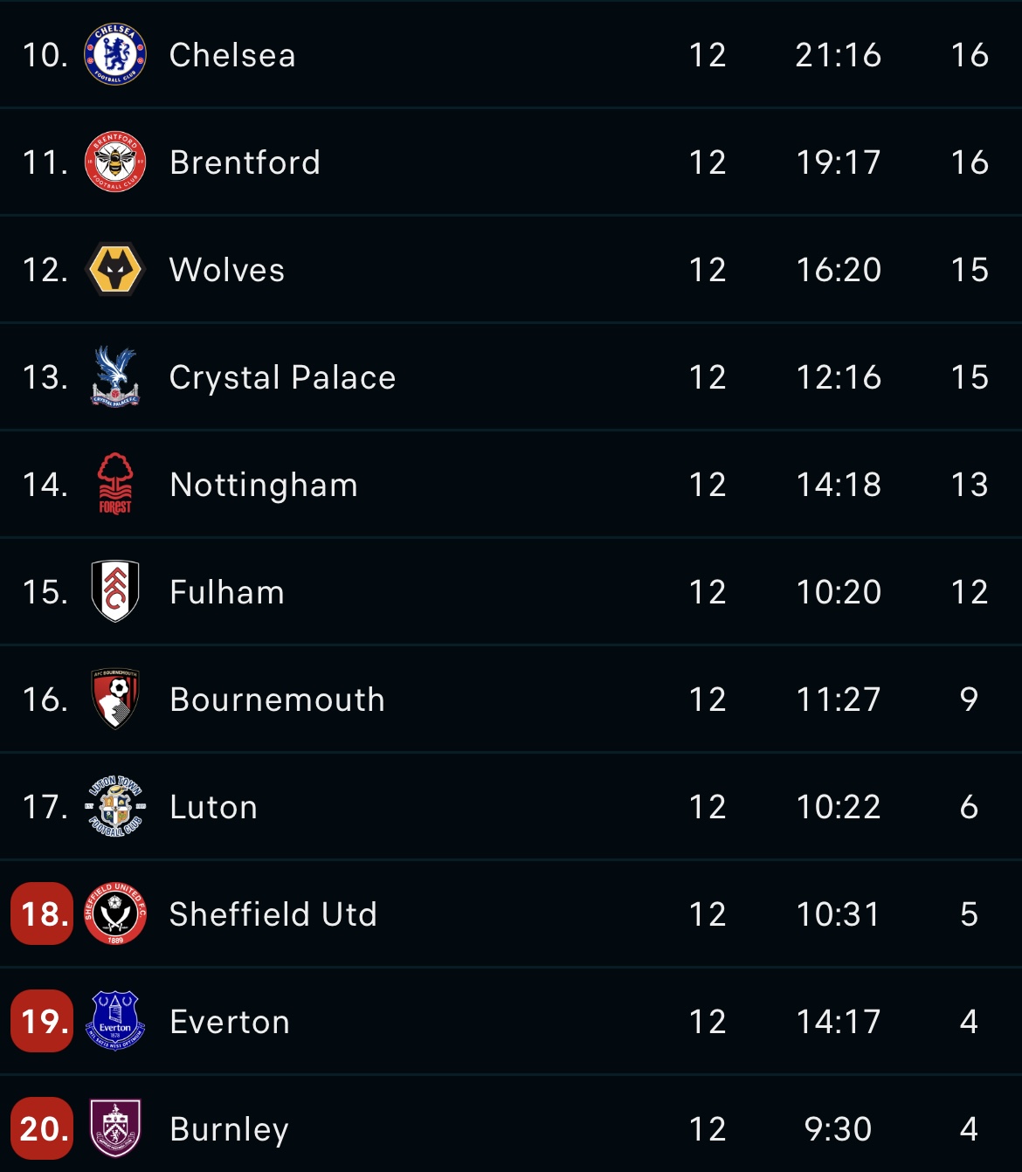Tap the Fulham shield crest

(x=115, y=592)
